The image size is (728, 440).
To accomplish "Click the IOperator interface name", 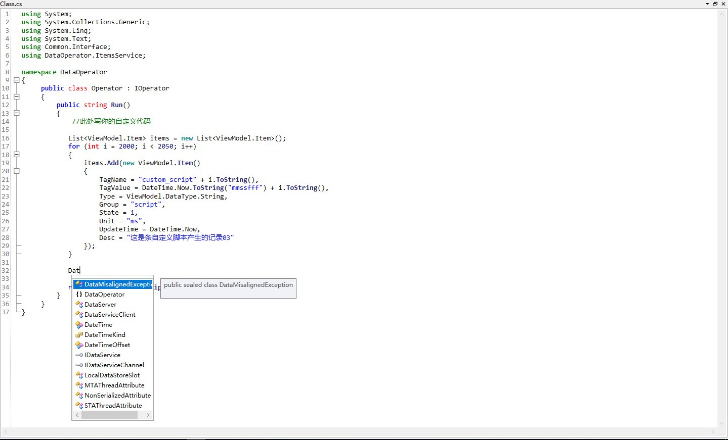I will point(152,88).
